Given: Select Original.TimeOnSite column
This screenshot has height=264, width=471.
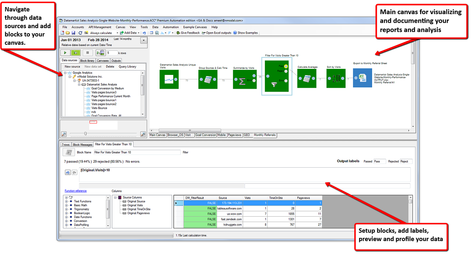Looking at the screenshot, I should 139,209.
